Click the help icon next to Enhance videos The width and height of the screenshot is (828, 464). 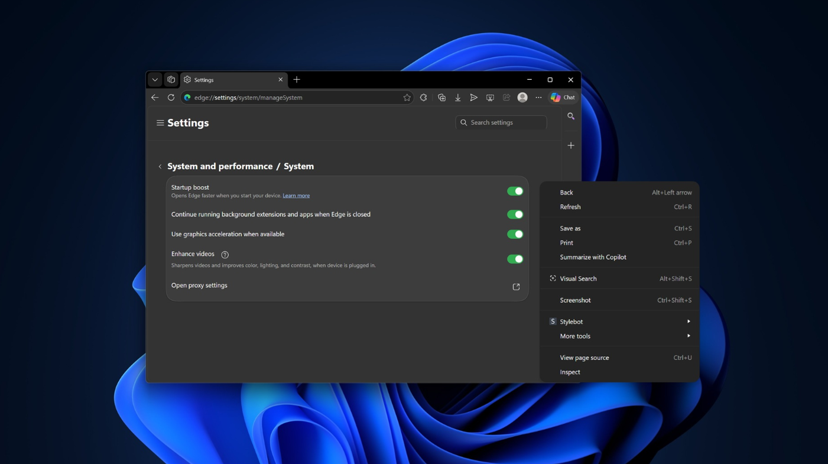point(225,255)
